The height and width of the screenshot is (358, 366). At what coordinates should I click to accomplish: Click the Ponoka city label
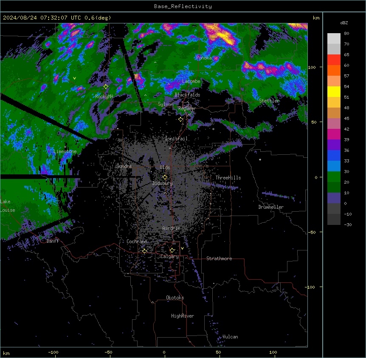[204, 58]
